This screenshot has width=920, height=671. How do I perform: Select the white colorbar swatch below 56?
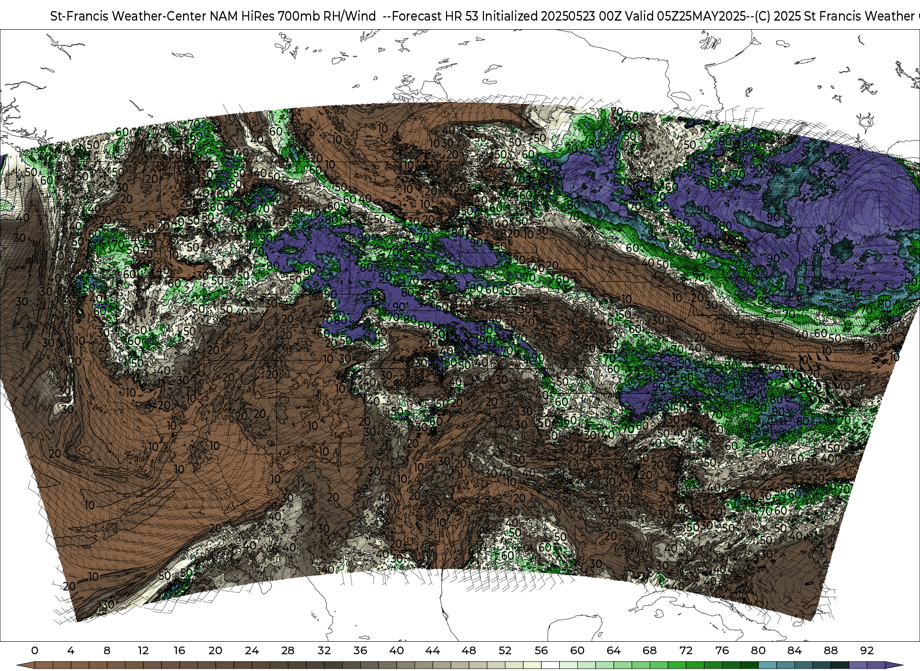[550, 665]
